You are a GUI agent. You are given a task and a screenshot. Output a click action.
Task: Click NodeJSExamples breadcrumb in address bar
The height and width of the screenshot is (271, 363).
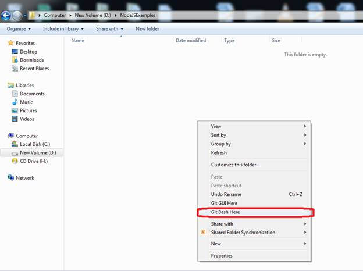click(138, 15)
